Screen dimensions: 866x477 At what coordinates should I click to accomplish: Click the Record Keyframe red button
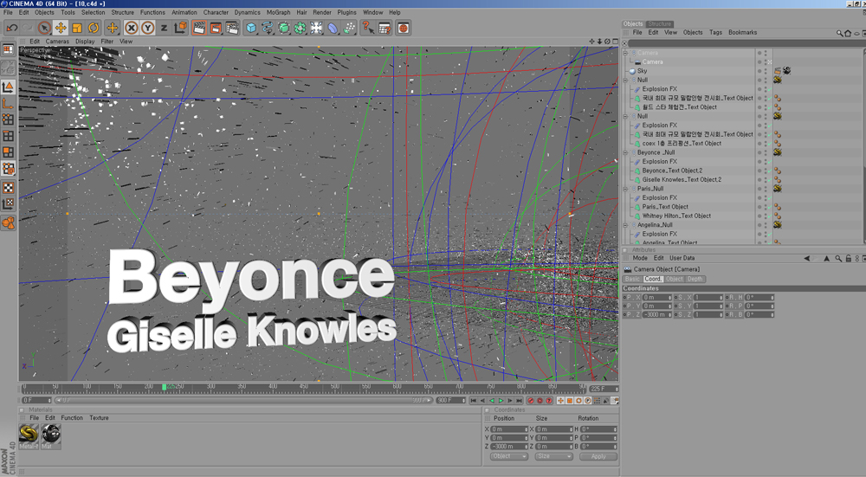(531, 400)
